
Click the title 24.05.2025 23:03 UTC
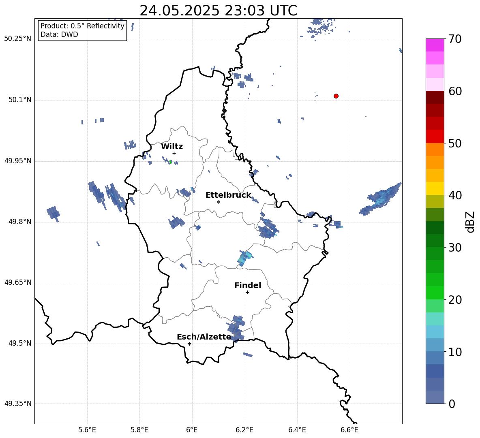click(219, 10)
